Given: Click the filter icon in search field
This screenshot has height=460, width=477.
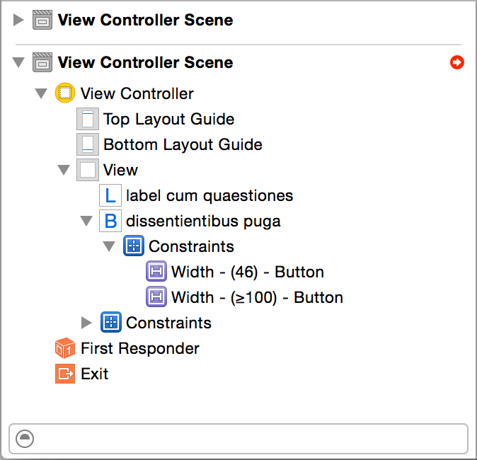Looking at the screenshot, I should click(x=25, y=439).
